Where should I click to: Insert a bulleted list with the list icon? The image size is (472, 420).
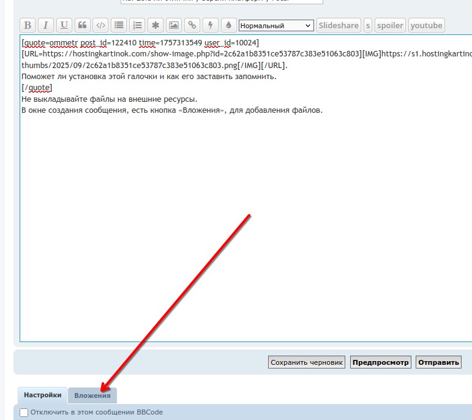click(119, 25)
